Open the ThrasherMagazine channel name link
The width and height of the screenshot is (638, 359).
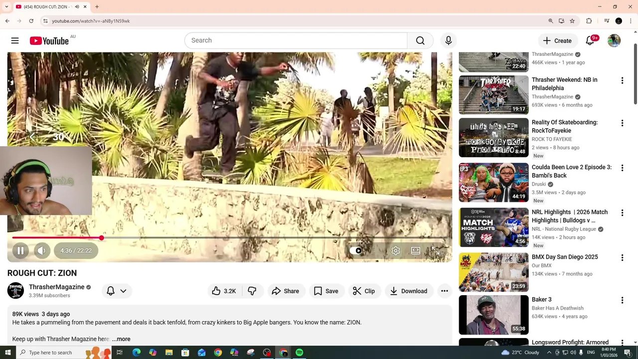(x=57, y=287)
